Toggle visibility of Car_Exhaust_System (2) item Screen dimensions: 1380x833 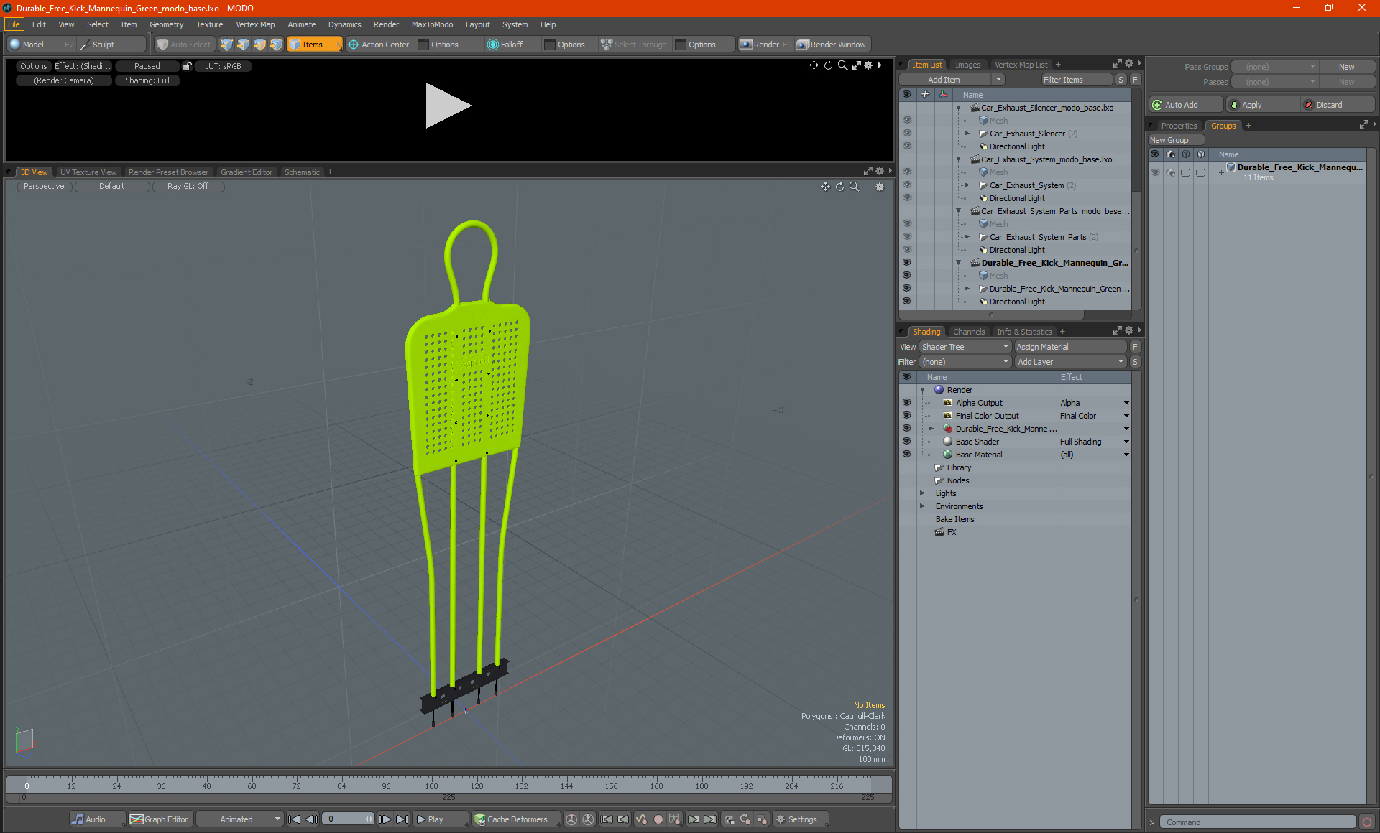tap(907, 185)
